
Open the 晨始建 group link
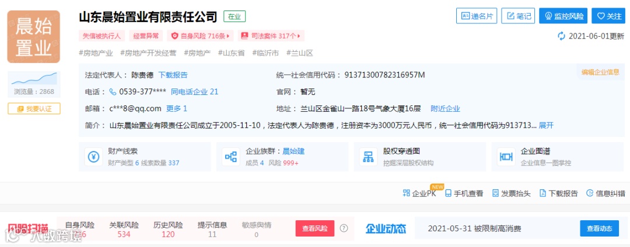coord(293,151)
